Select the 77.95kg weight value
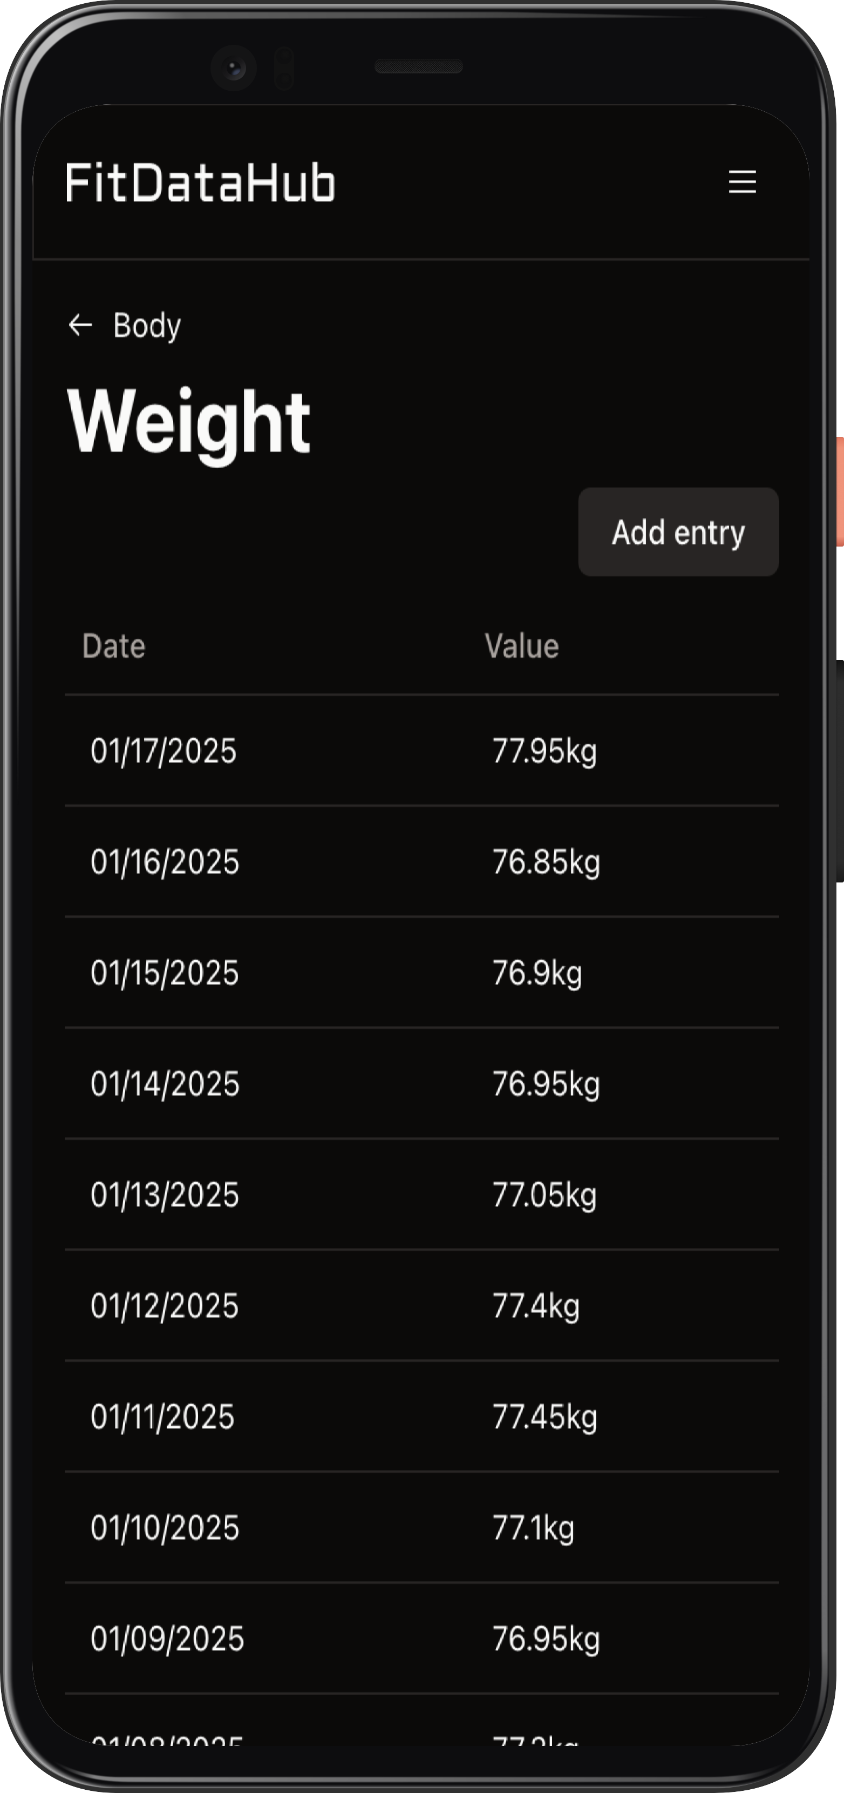This screenshot has width=844, height=1793. tap(544, 751)
